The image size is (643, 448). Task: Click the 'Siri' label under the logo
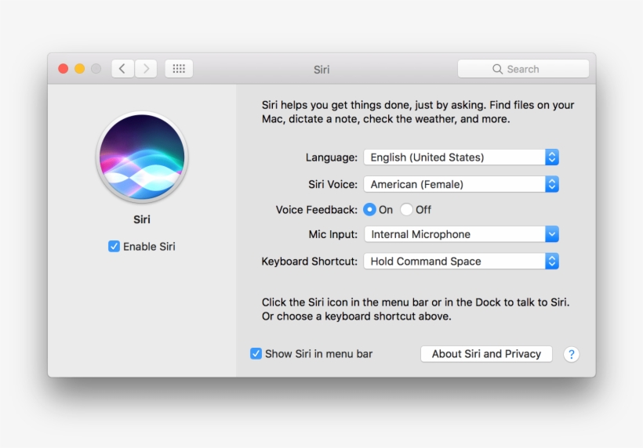(142, 219)
